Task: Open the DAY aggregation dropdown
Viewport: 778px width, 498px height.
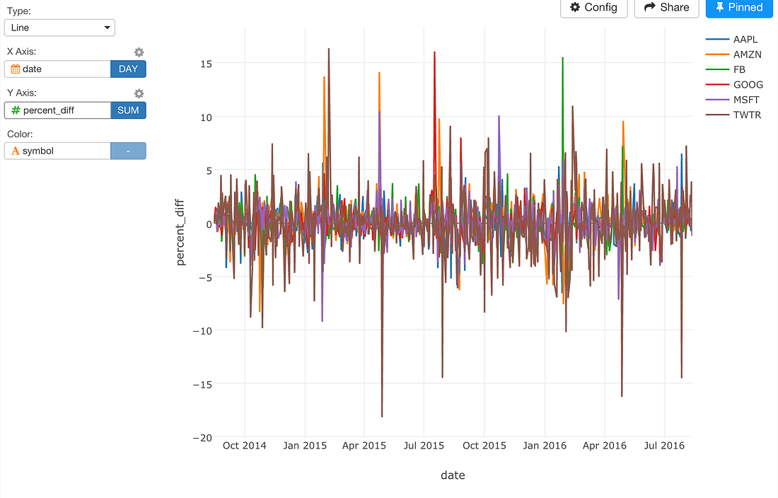Action: pos(128,69)
